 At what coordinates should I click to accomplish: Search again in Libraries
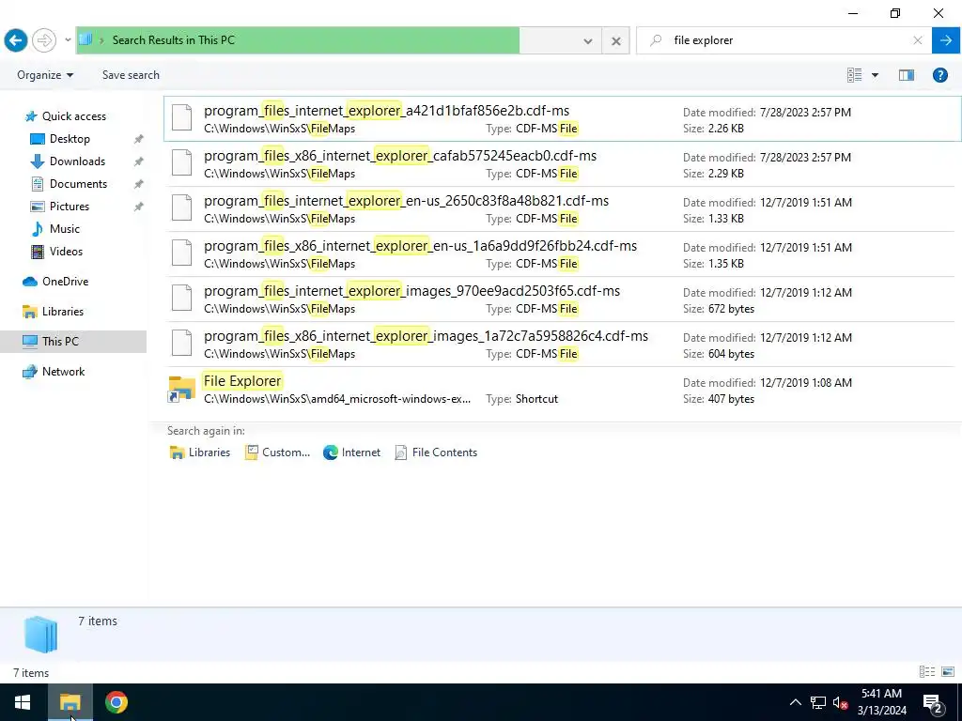coord(199,453)
